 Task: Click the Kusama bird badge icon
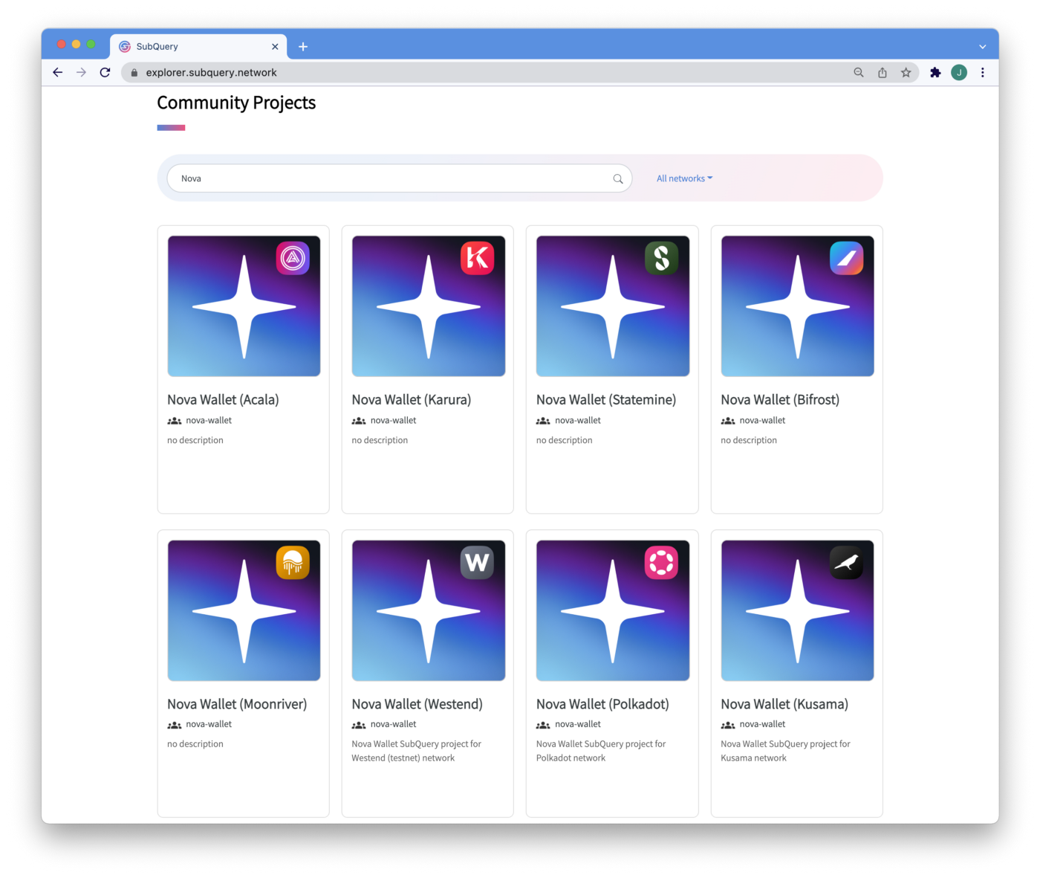(846, 562)
